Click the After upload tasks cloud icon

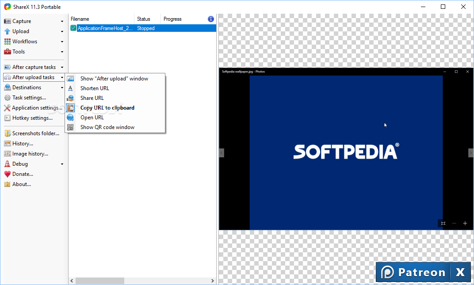pyautogui.click(x=7, y=77)
